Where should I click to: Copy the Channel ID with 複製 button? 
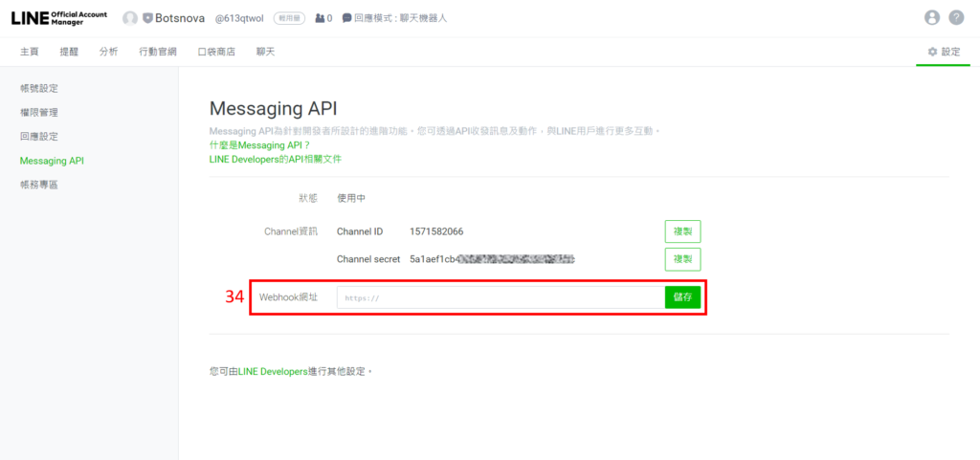[x=682, y=231]
